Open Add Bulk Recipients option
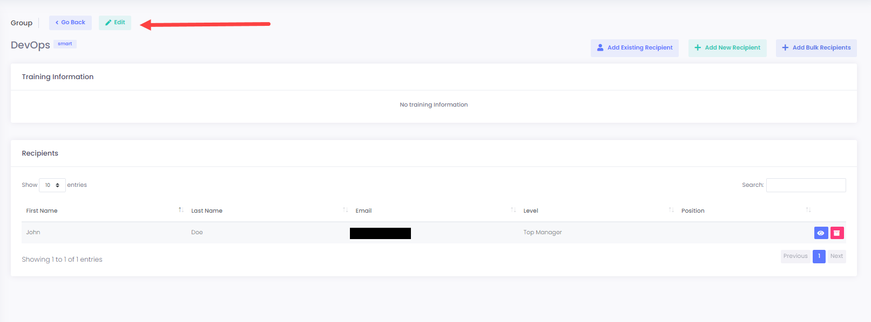The width and height of the screenshot is (871, 322). click(x=816, y=48)
